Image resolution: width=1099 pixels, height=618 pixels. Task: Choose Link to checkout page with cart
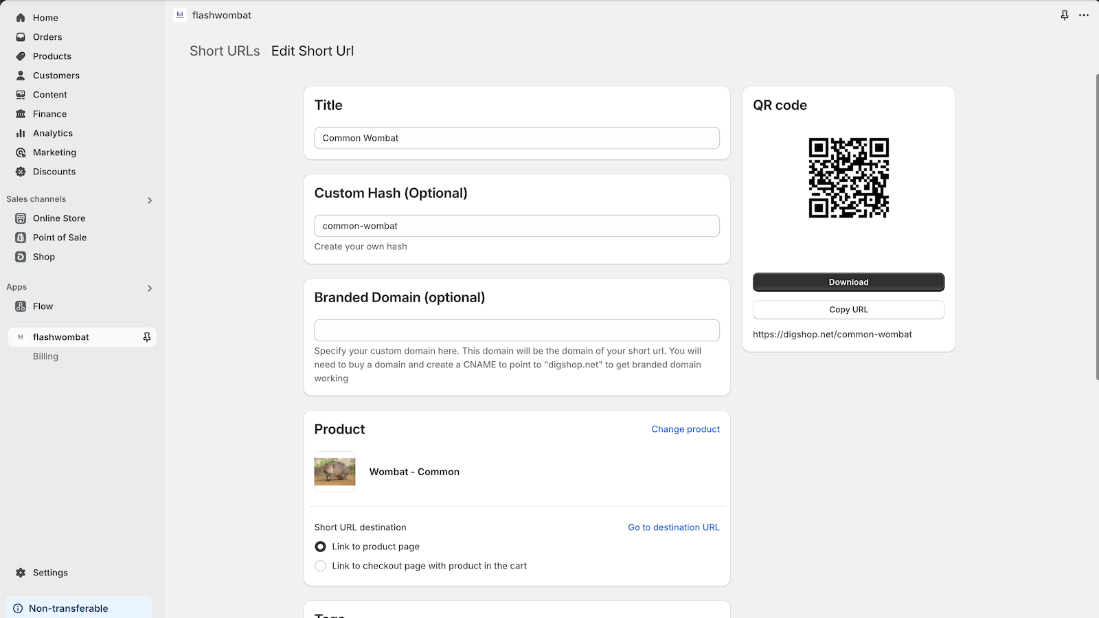click(321, 566)
